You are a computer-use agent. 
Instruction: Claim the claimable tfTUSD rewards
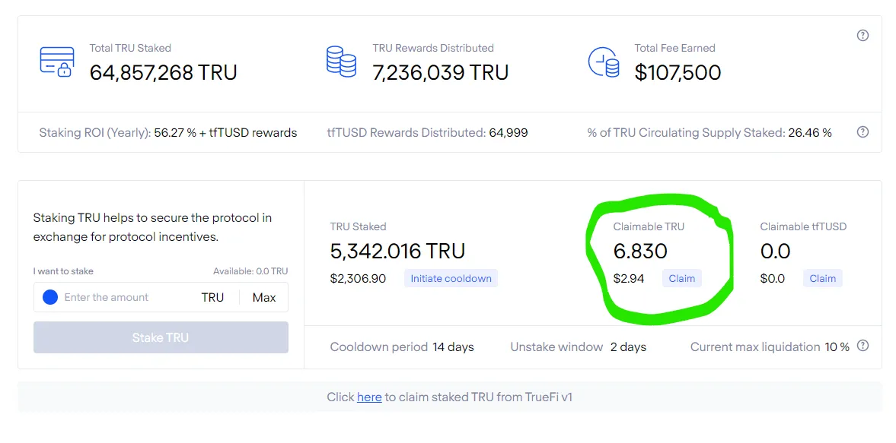822,279
